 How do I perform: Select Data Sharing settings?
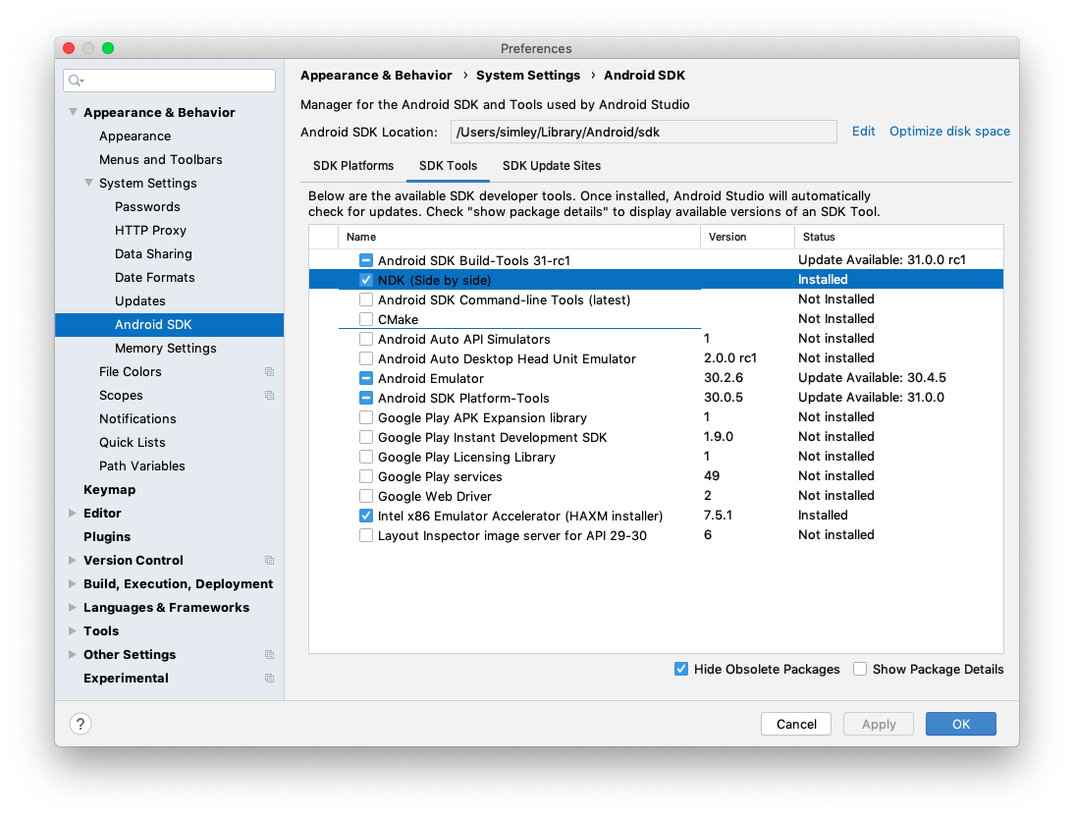153,253
